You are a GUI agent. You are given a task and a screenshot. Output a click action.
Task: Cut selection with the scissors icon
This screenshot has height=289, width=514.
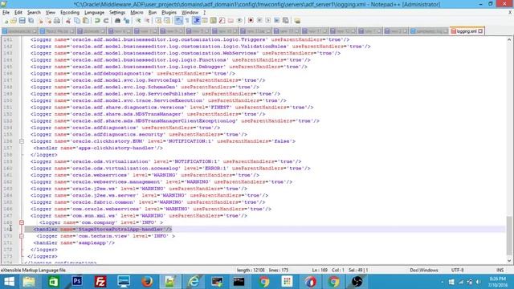click(68, 21)
